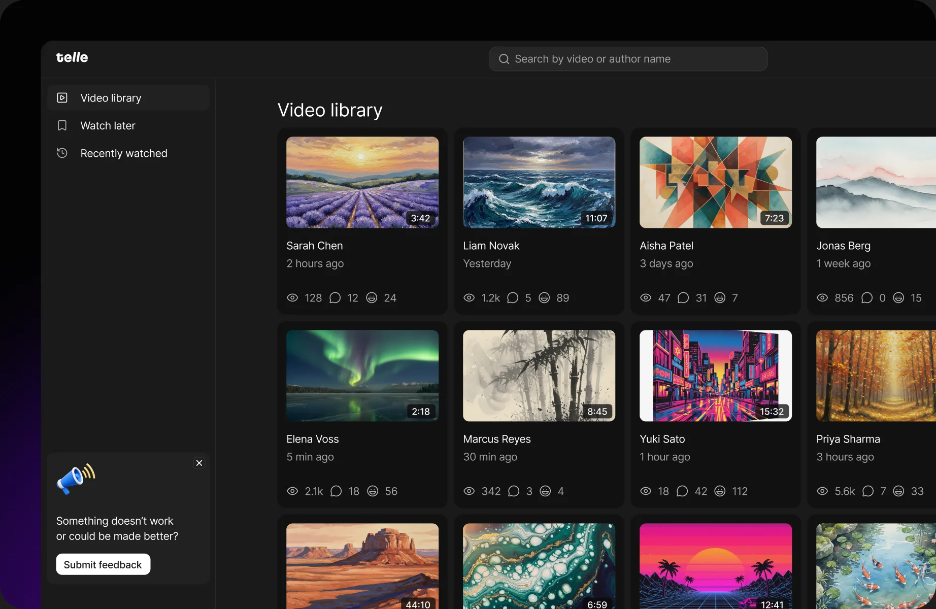Click comments icon on Liam Novak card

[x=513, y=298]
